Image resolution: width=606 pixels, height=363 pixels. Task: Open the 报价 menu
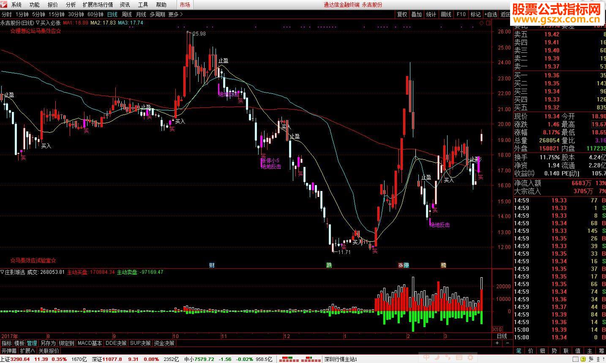pyautogui.click(x=53, y=5)
